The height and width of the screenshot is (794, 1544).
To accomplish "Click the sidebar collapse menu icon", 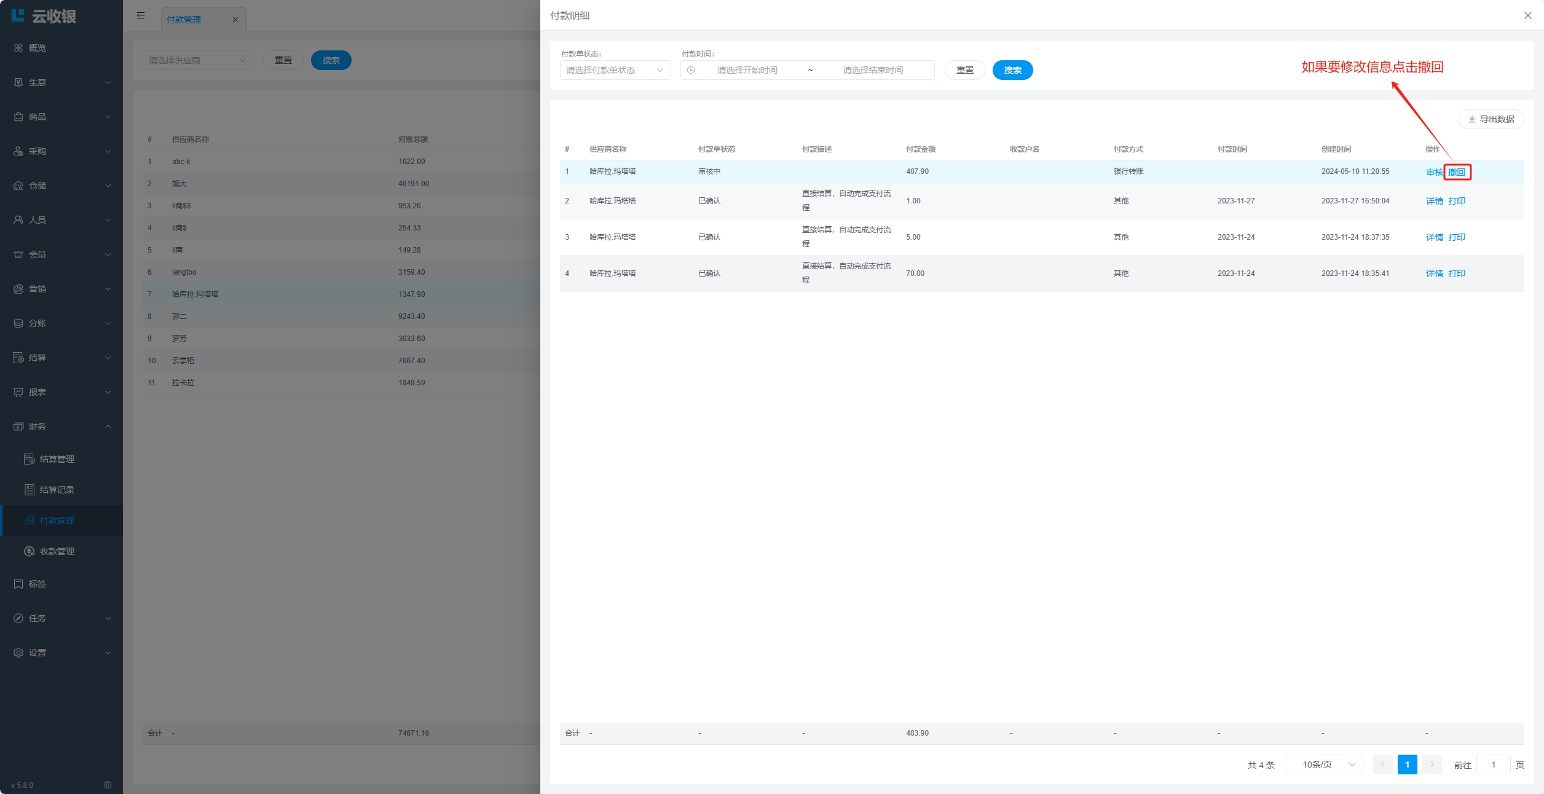I will tap(141, 16).
